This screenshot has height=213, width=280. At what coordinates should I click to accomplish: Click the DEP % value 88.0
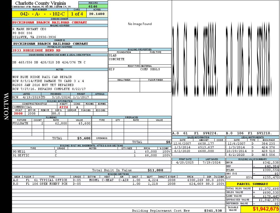[56, 113]
